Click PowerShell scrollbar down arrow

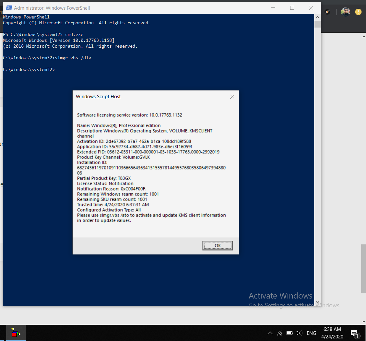click(x=317, y=302)
